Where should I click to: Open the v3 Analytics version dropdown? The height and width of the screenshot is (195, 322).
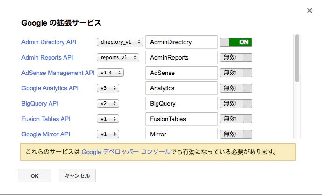tap(108, 88)
